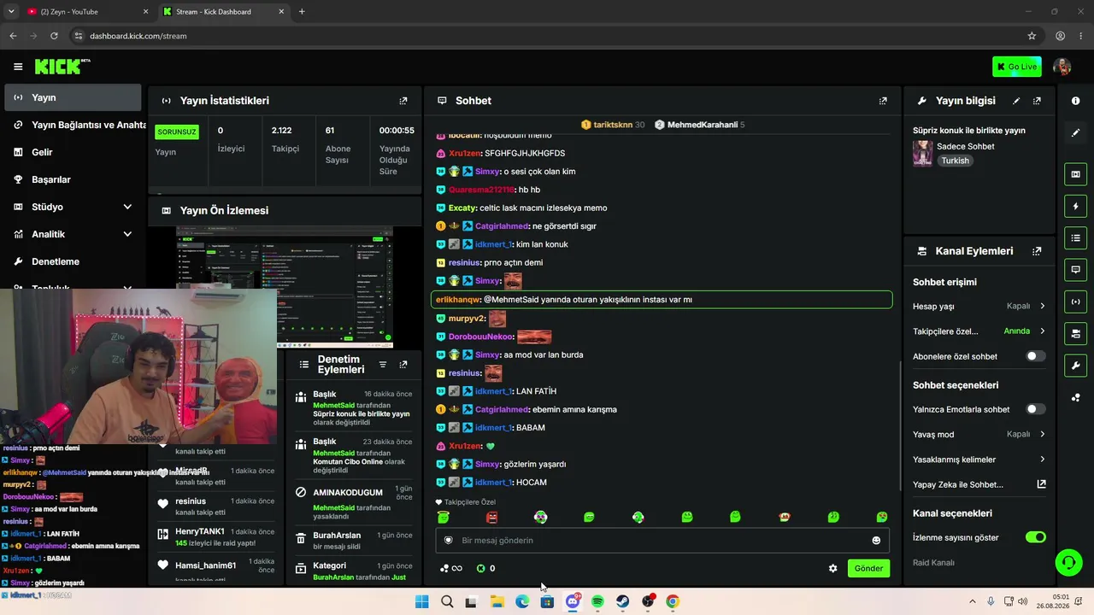Viewport: 1094px width, 615px height.
Task: Reload the page in Chrome
Action: [54, 36]
